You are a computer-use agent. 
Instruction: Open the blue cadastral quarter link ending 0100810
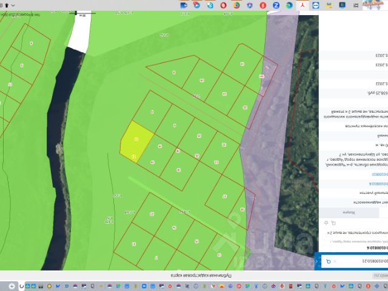380,175
